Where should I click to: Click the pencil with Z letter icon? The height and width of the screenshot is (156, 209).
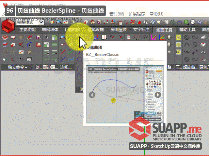click(x=112, y=37)
